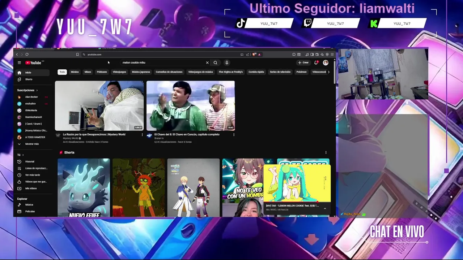Click the Crear button
The width and height of the screenshot is (463, 260).
(x=303, y=63)
